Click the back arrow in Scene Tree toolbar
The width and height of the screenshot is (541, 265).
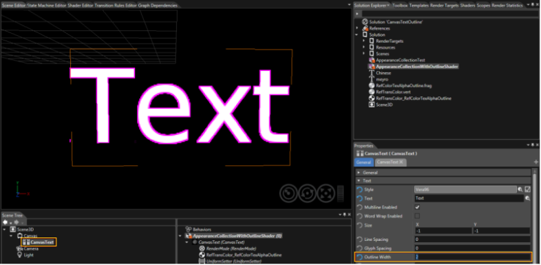[6, 222]
